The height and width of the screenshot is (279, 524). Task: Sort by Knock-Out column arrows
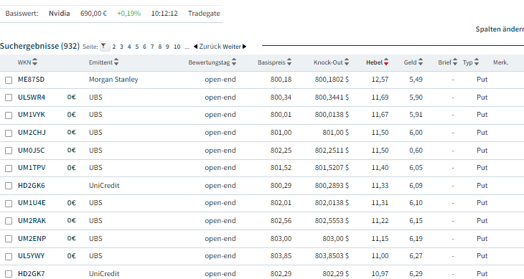tap(347, 62)
